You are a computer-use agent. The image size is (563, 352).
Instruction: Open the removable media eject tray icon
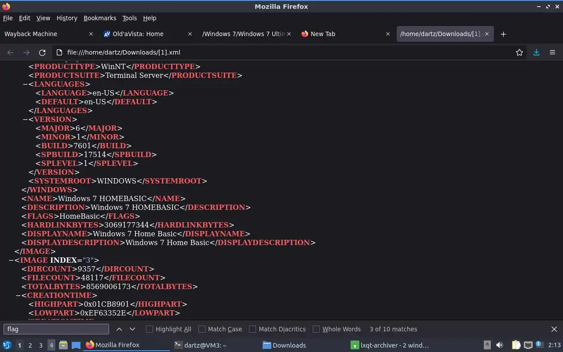coord(487,345)
